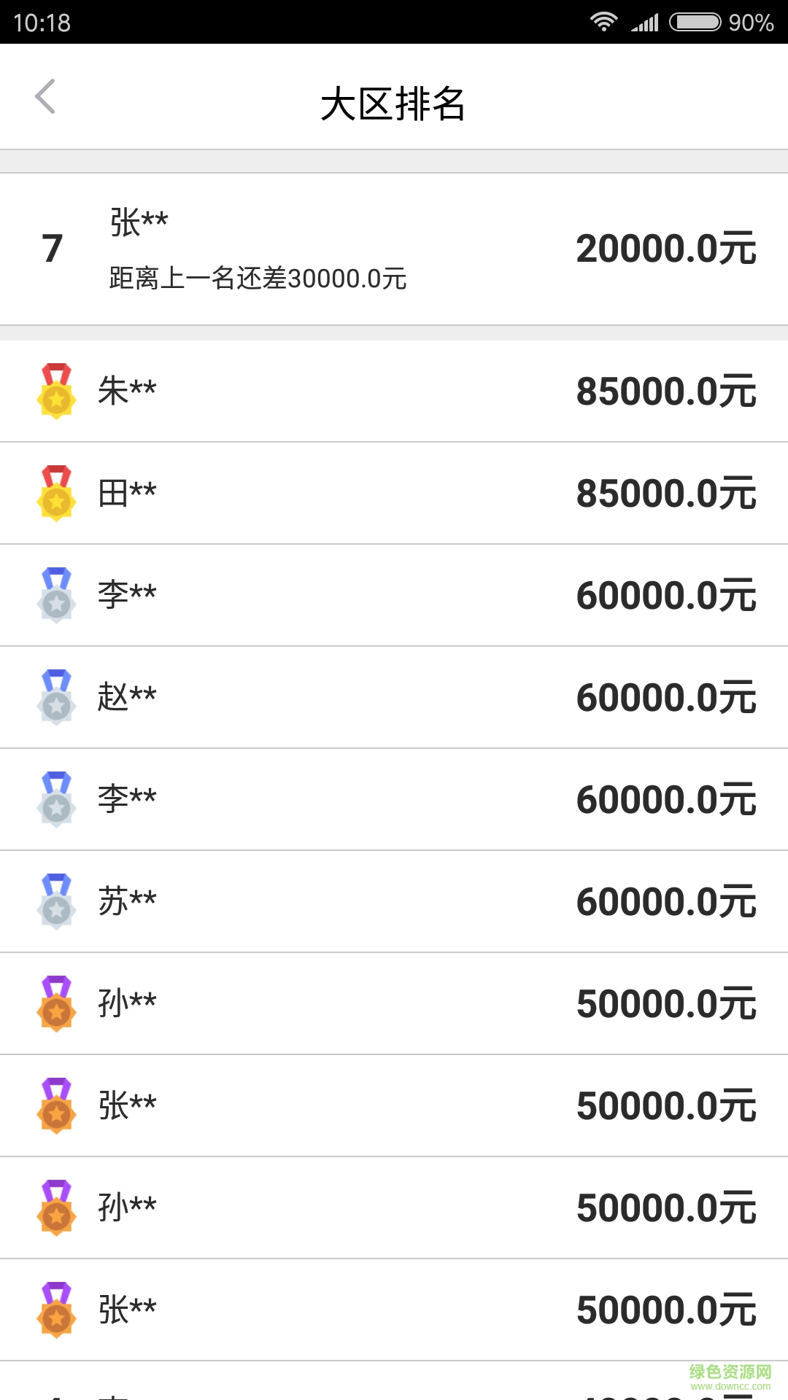The height and width of the screenshot is (1400, 788).
Task: Click the rank number 7
Action: (53, 249)
